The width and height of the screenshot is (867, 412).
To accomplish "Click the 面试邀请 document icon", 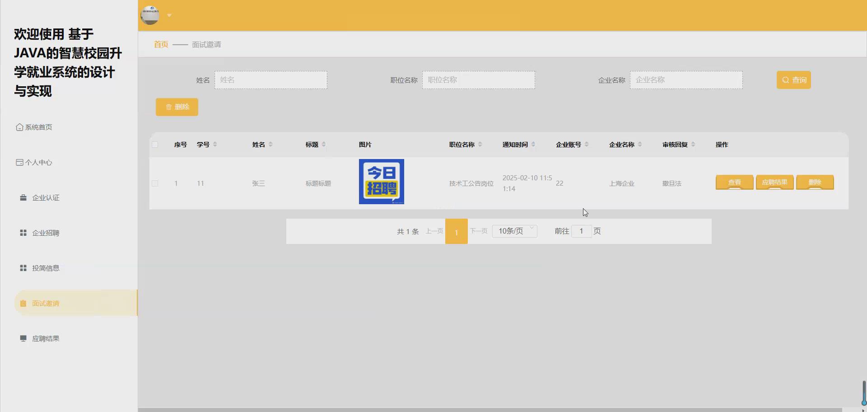I will click(x=23, y=303).
